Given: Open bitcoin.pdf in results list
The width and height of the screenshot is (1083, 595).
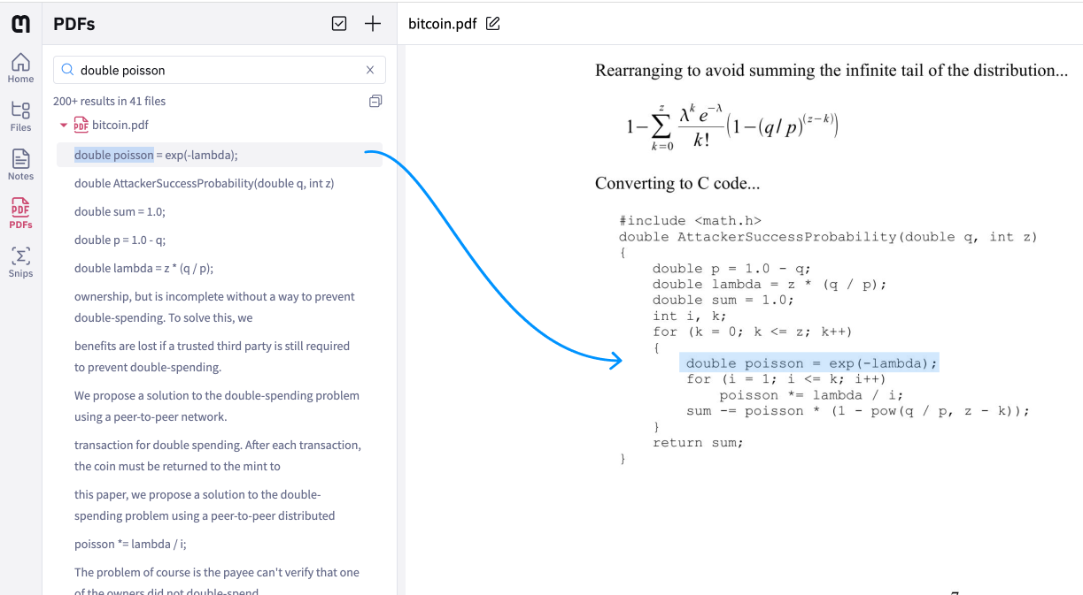Looking at the screenshot, I should tap(120, 126).
